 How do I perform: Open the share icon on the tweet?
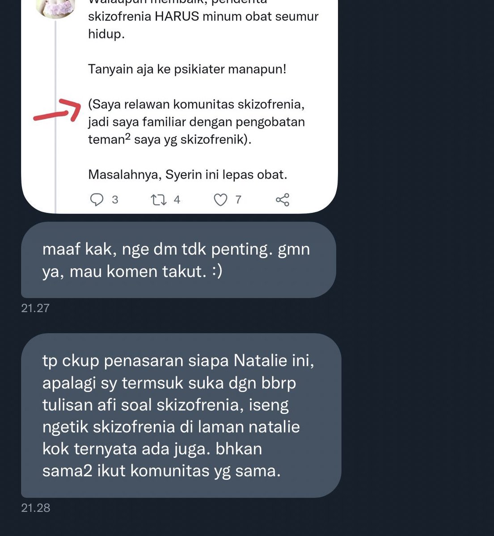click(x=283, y=200)
